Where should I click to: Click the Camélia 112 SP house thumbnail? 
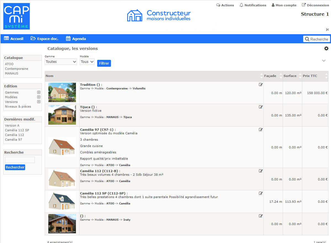click(x=62, y=201)
